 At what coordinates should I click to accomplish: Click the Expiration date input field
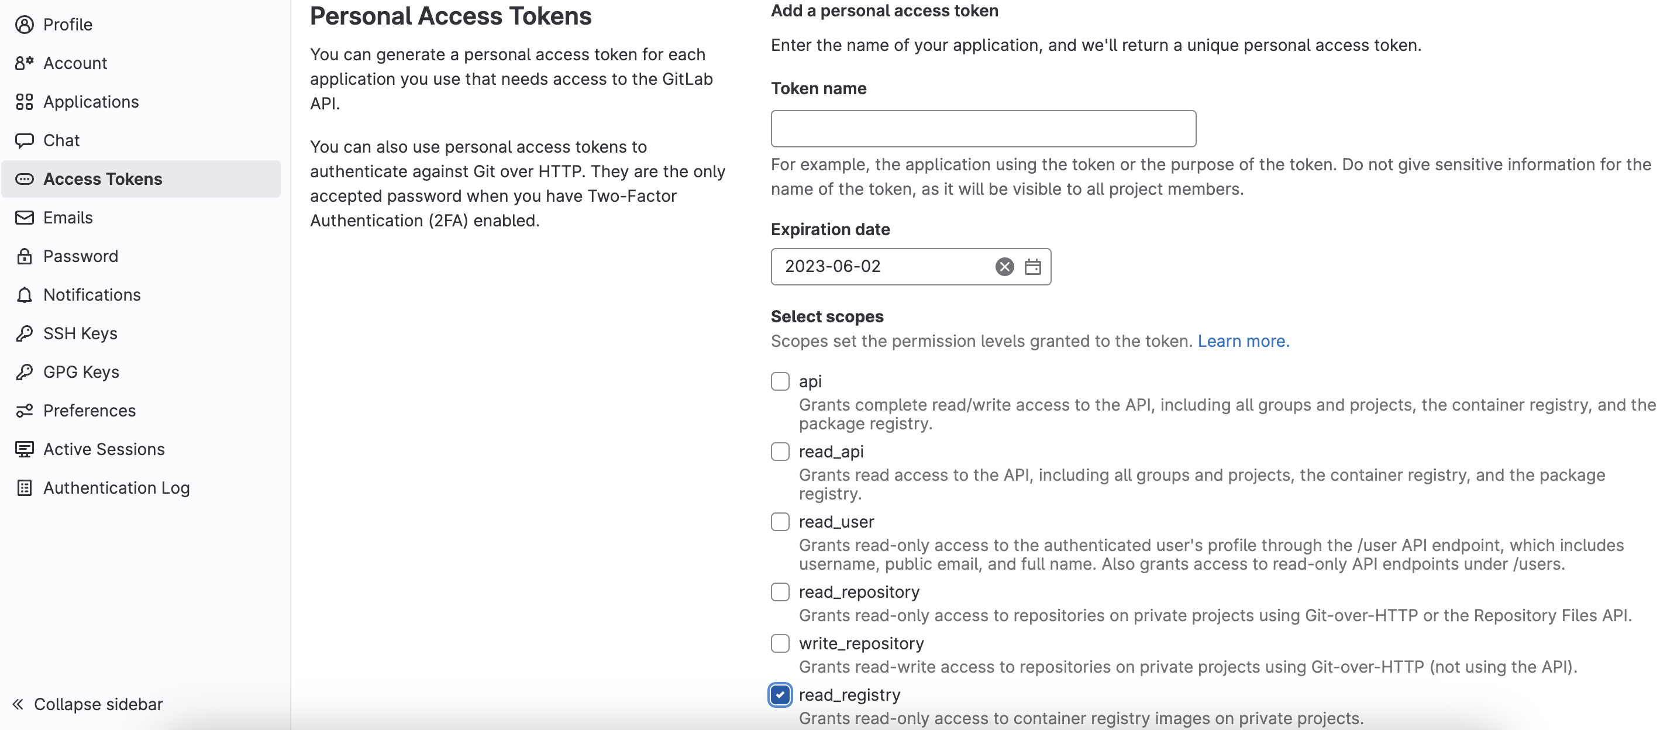[880, 267]
